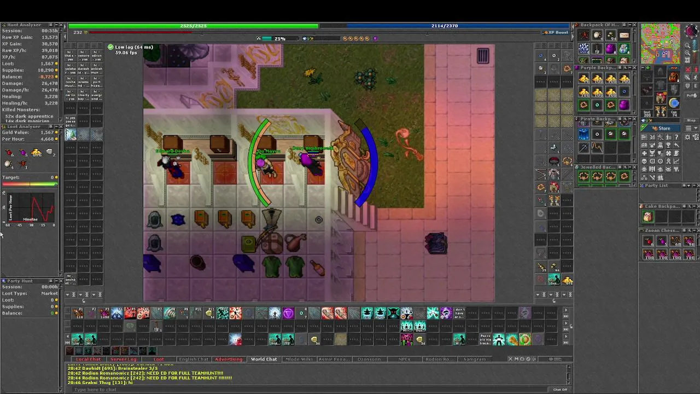Click the Stop button
Screen dimensions: 700x394
pyautogui.click(x=691, y=120)
